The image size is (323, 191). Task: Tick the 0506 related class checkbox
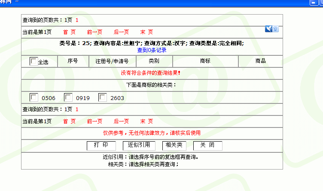[34, 97]
